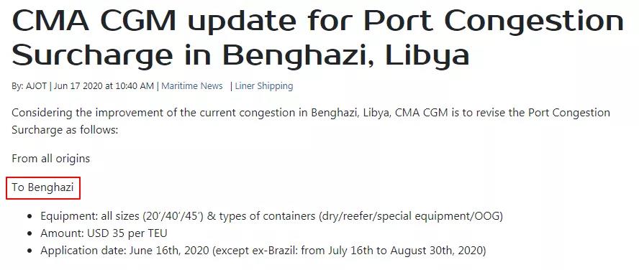The height and width of the screenshot is (270, 639).
Task: Click the intro paragraph starting with 'Considering the improvement'
Action: pyautogui.click(x=311, y=121)
